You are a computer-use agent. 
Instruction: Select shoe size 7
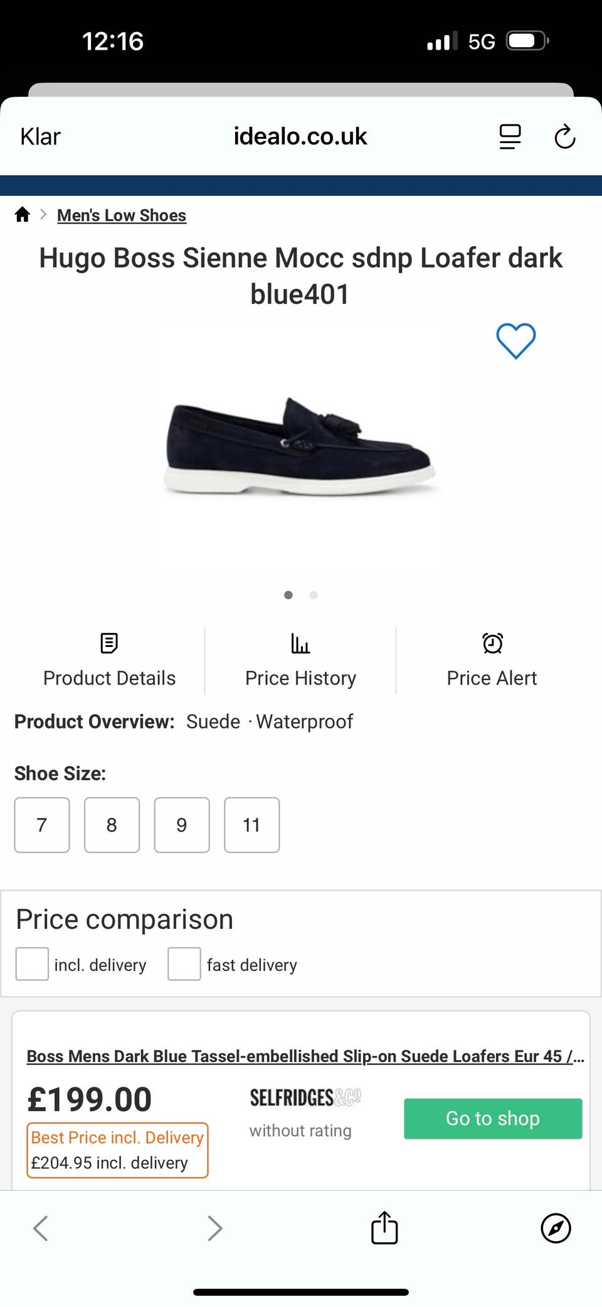(x=42, y=825)
